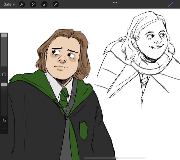Image resolution: width=180 pixels, height=160 pixels.
Task: Open the Adjustments magic wand menu
Action: tap(33, 4)
